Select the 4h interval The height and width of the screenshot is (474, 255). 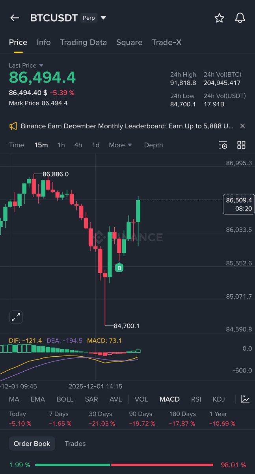click(x=78, y=145)
